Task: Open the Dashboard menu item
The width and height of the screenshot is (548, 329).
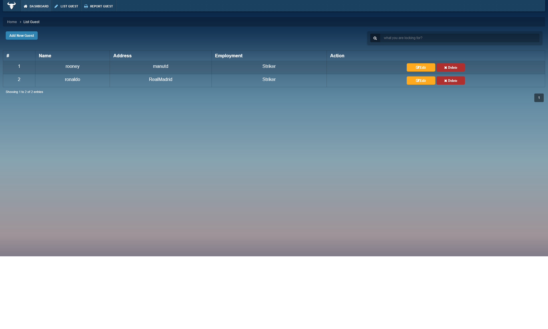Action: pyautogui.click(x=39, y=6)
